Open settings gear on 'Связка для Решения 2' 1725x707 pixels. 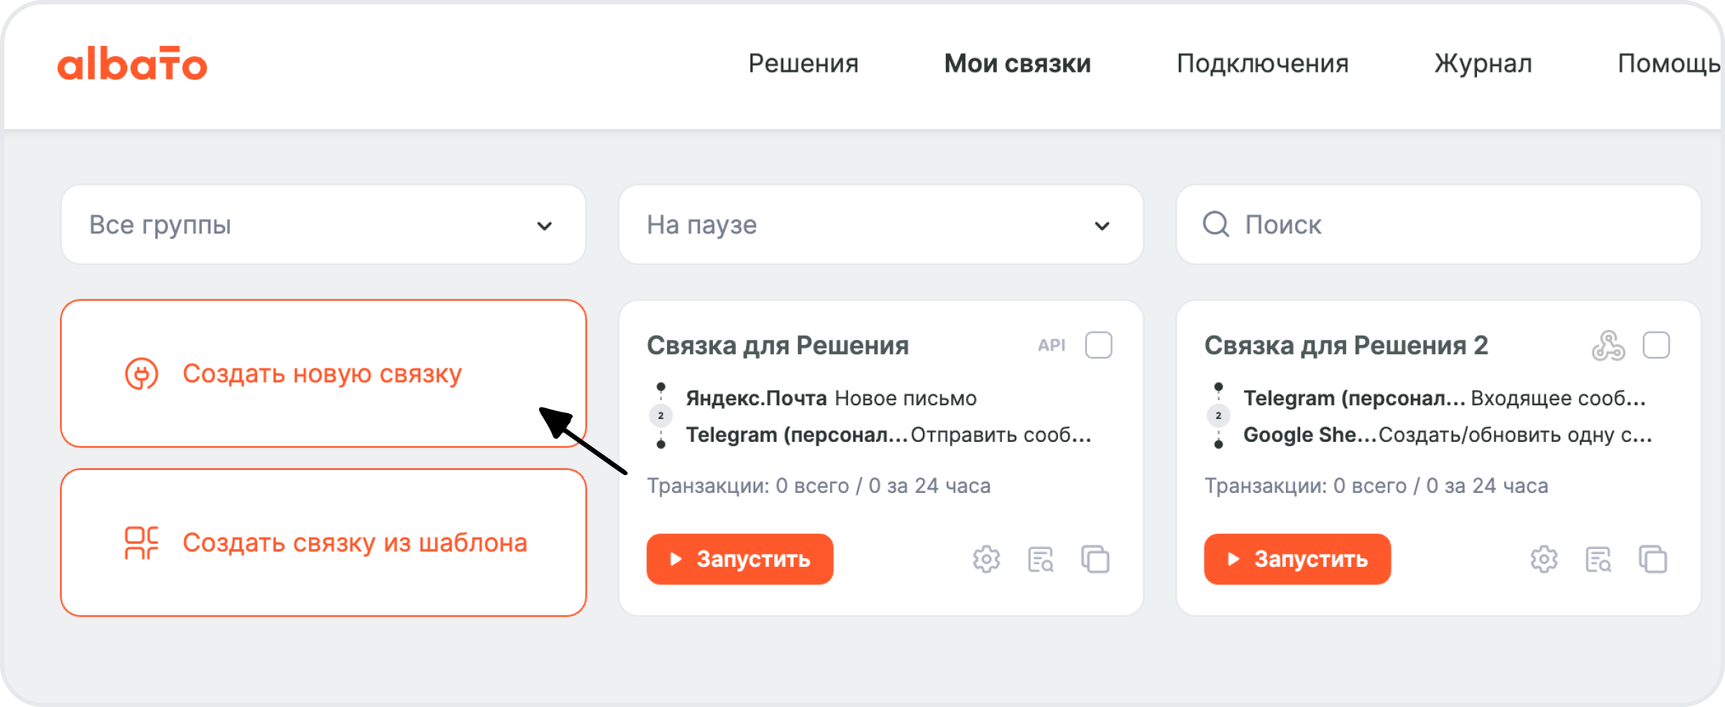[1544, 558]
